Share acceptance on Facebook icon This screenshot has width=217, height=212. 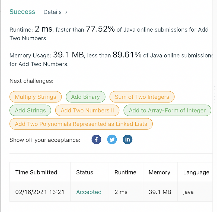pyautogui.click(x=96, y=140)
